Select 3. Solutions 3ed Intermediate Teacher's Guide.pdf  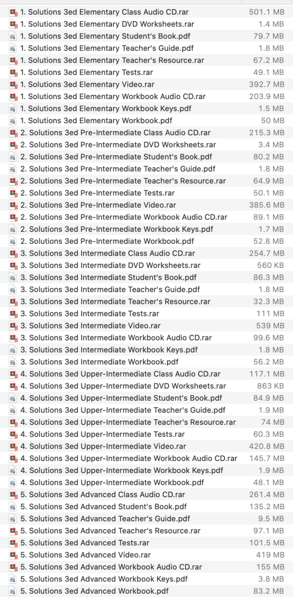coord(110,289)
